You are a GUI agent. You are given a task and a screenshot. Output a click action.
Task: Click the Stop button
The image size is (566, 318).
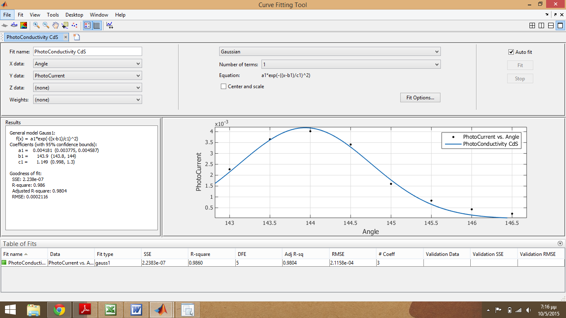520,79
